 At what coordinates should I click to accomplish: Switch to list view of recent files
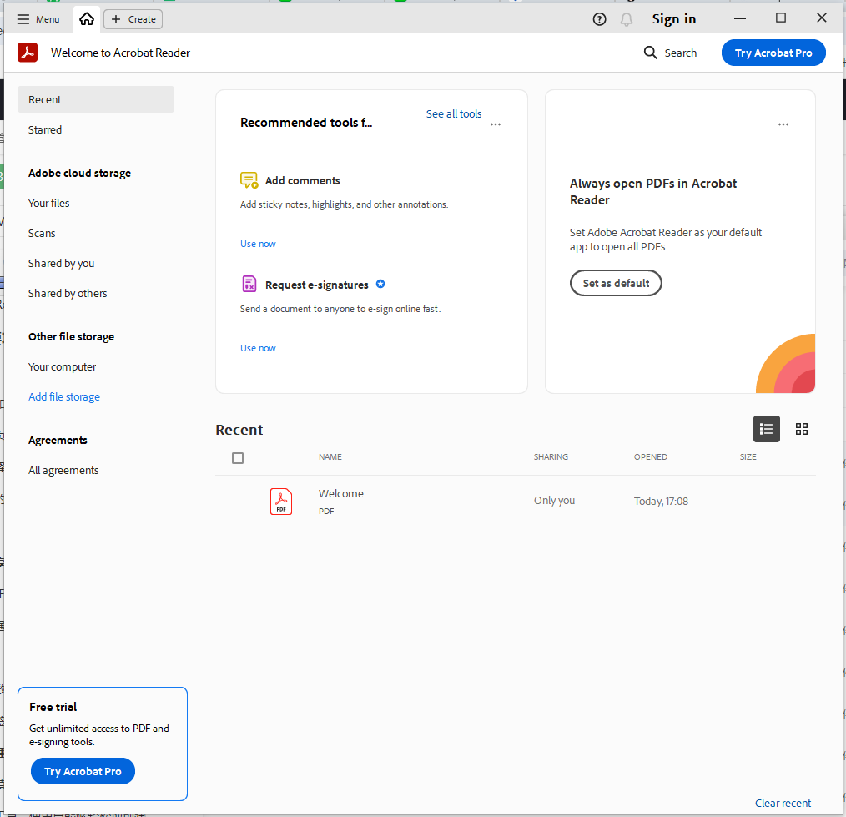click(x=767, y=429)
